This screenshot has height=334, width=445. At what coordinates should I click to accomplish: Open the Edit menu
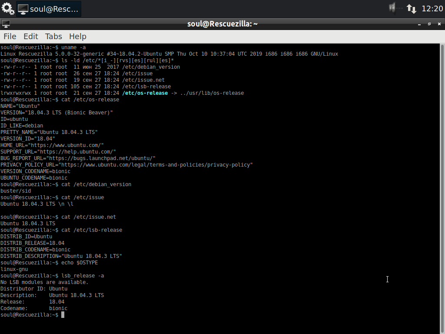point(31,37)
